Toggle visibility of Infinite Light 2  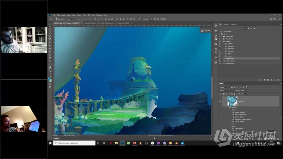click(x=220, y=61)
